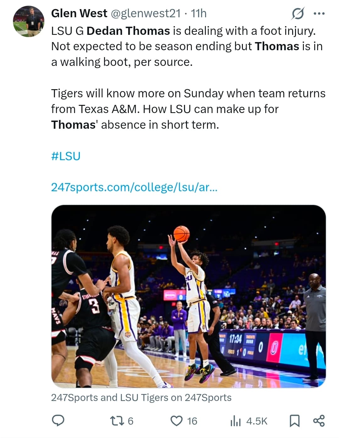This screenshot has height=438, width=339.
Task: Click the share icon
Action: pos(319,421)
